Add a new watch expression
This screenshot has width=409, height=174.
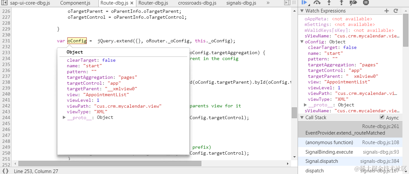[x=387, y=11]
